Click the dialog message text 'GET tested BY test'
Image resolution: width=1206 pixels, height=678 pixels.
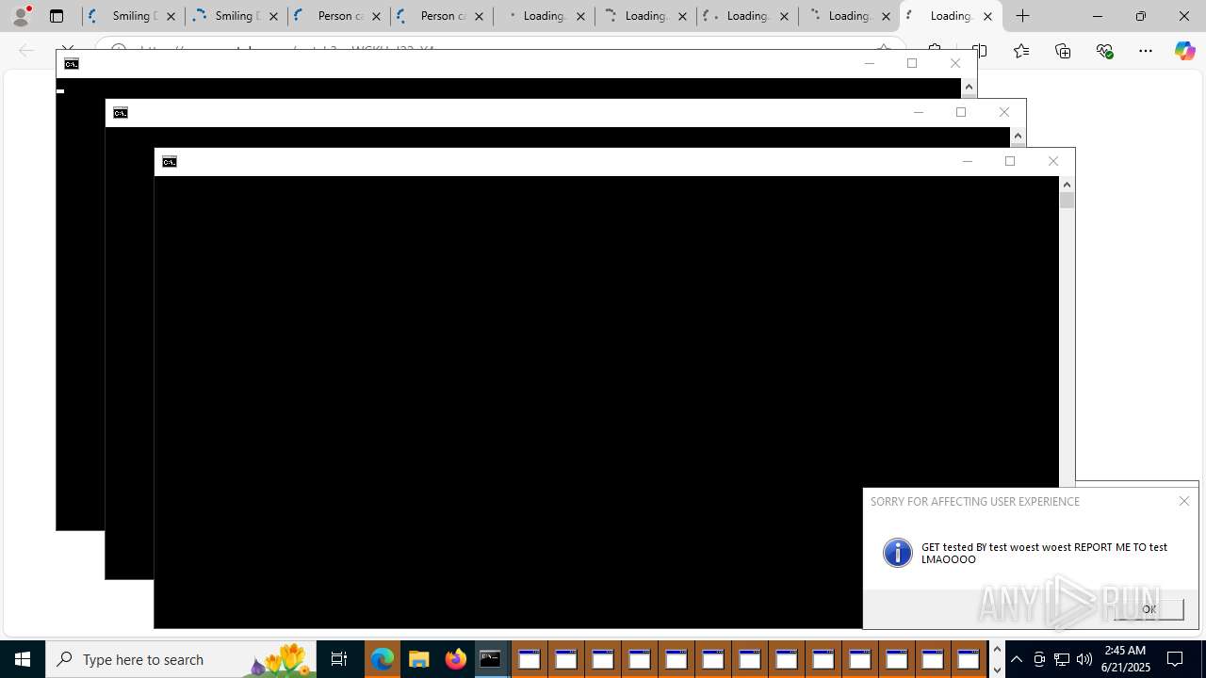[x=964, y=547]
